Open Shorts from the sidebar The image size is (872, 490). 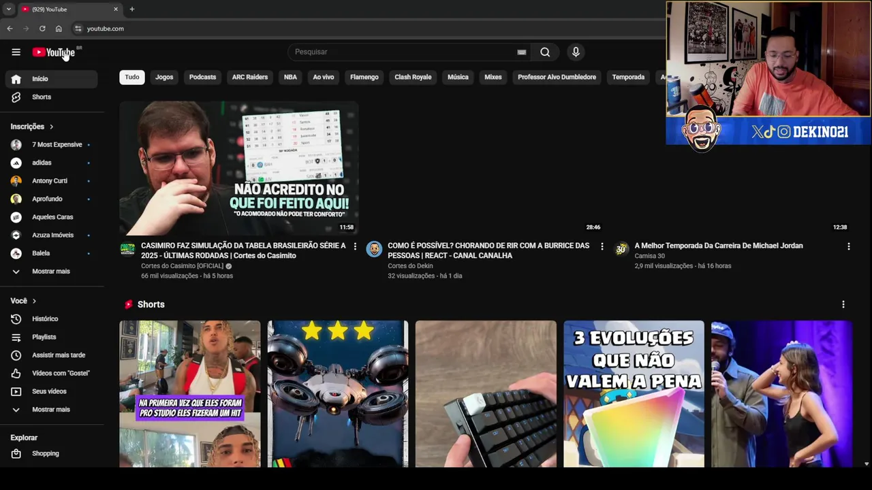[51, 97]
